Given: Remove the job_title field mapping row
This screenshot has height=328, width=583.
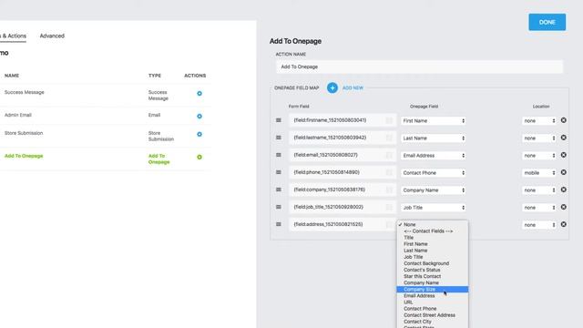Looking at the screenshot, I should coord(564,207).
